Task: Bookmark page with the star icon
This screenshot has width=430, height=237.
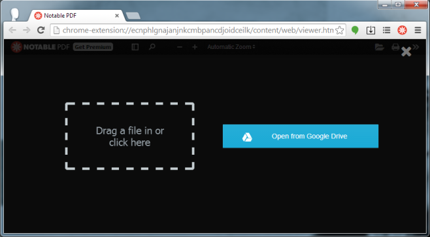Action: pos(340,30)
